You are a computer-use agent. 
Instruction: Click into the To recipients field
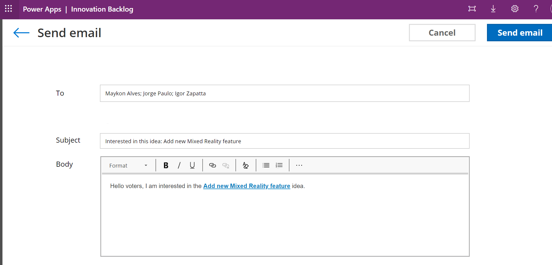(284, 93)
